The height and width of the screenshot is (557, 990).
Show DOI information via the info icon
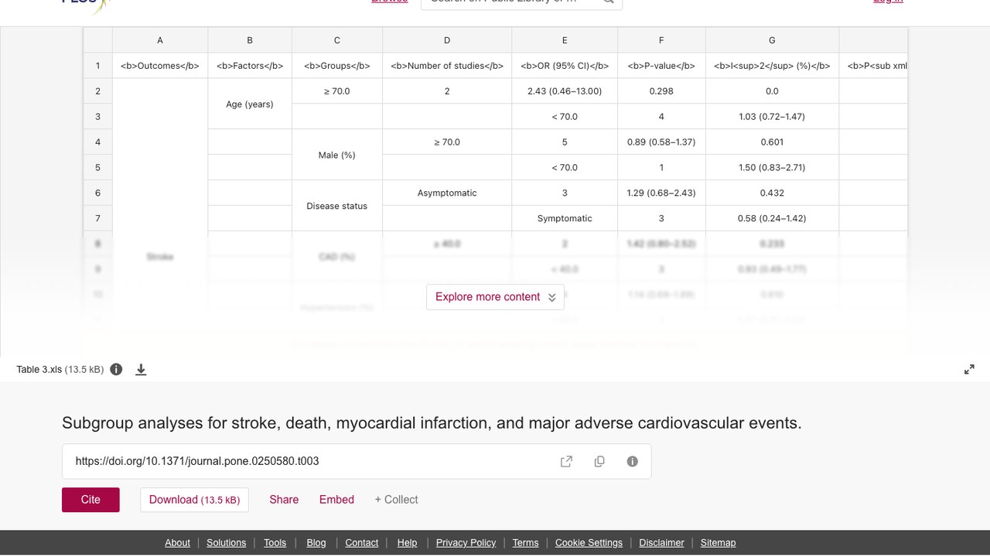pos(633,461)
